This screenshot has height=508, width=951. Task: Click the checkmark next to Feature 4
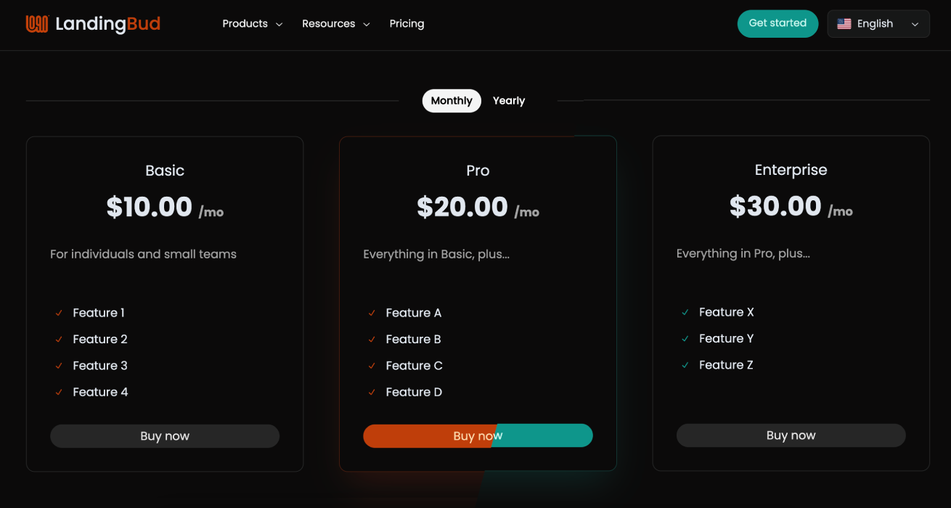pos(59,392)
